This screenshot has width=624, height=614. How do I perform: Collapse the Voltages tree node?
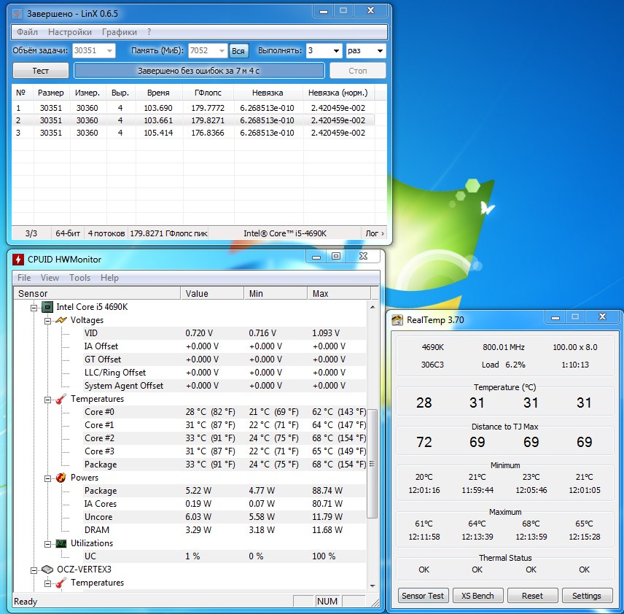(x=47, y=321)
